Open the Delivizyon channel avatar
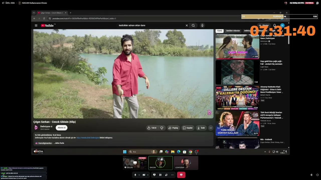 click(36, 127)
